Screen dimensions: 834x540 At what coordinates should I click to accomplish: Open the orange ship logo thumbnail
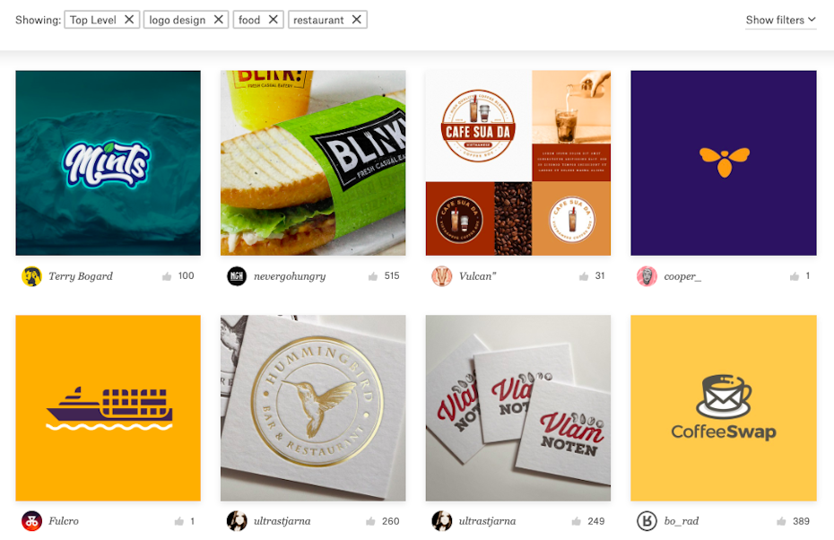(108, 408)
